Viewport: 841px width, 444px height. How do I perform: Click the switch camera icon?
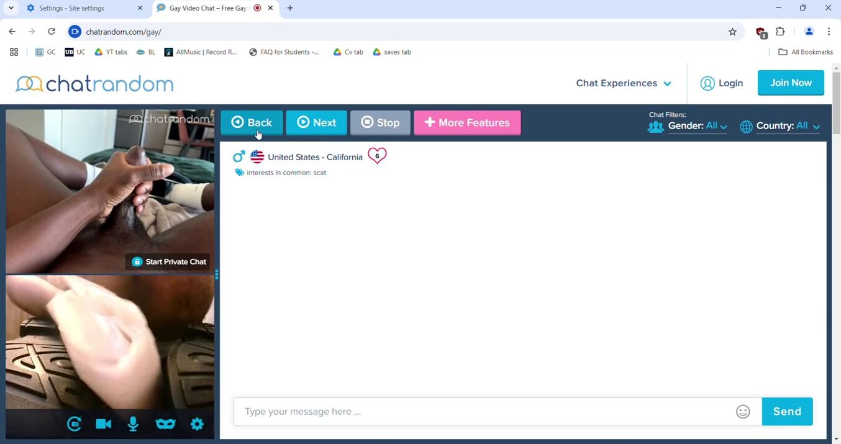point(75,424)
